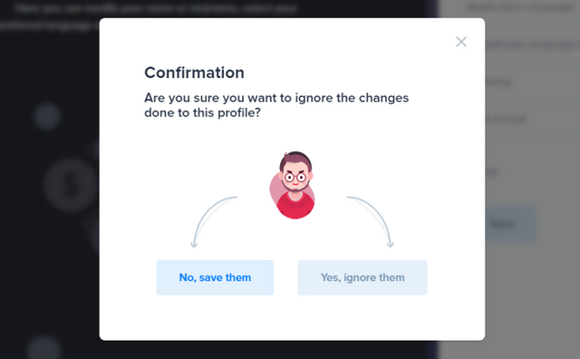Click the blurred dollar coin icon behind dialog

click(x=71, y=185)
